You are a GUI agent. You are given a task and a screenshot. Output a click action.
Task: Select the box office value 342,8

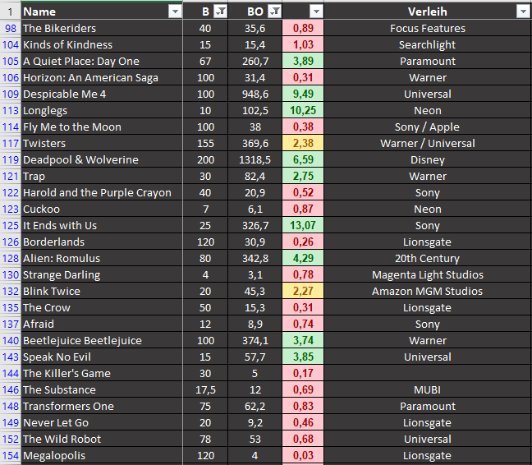point(255,258)
